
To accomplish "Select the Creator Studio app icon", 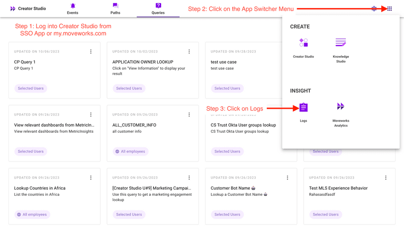I will 303,43.
